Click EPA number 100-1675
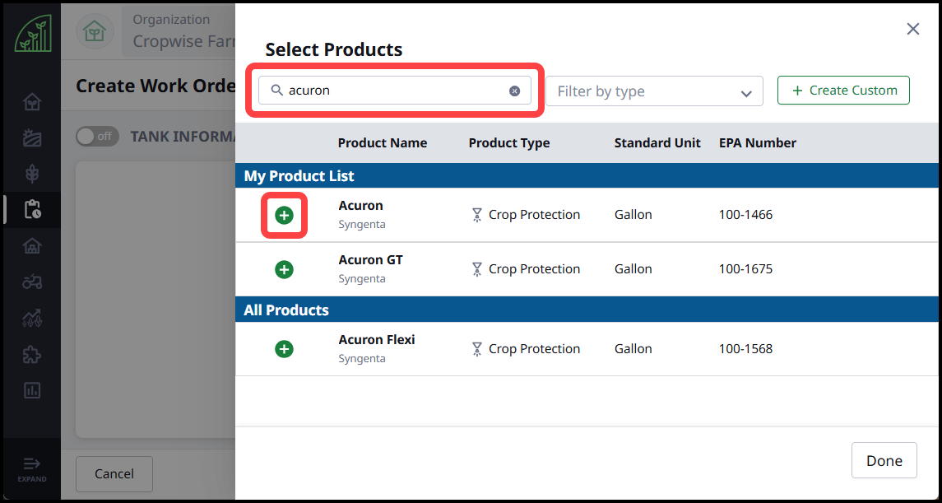Image resolution: width=942 pixels, height=503 pixels. (745, 268)
